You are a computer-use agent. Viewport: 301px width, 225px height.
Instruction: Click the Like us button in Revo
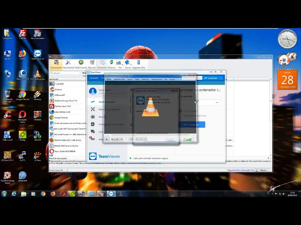click(x=261, y=170)
